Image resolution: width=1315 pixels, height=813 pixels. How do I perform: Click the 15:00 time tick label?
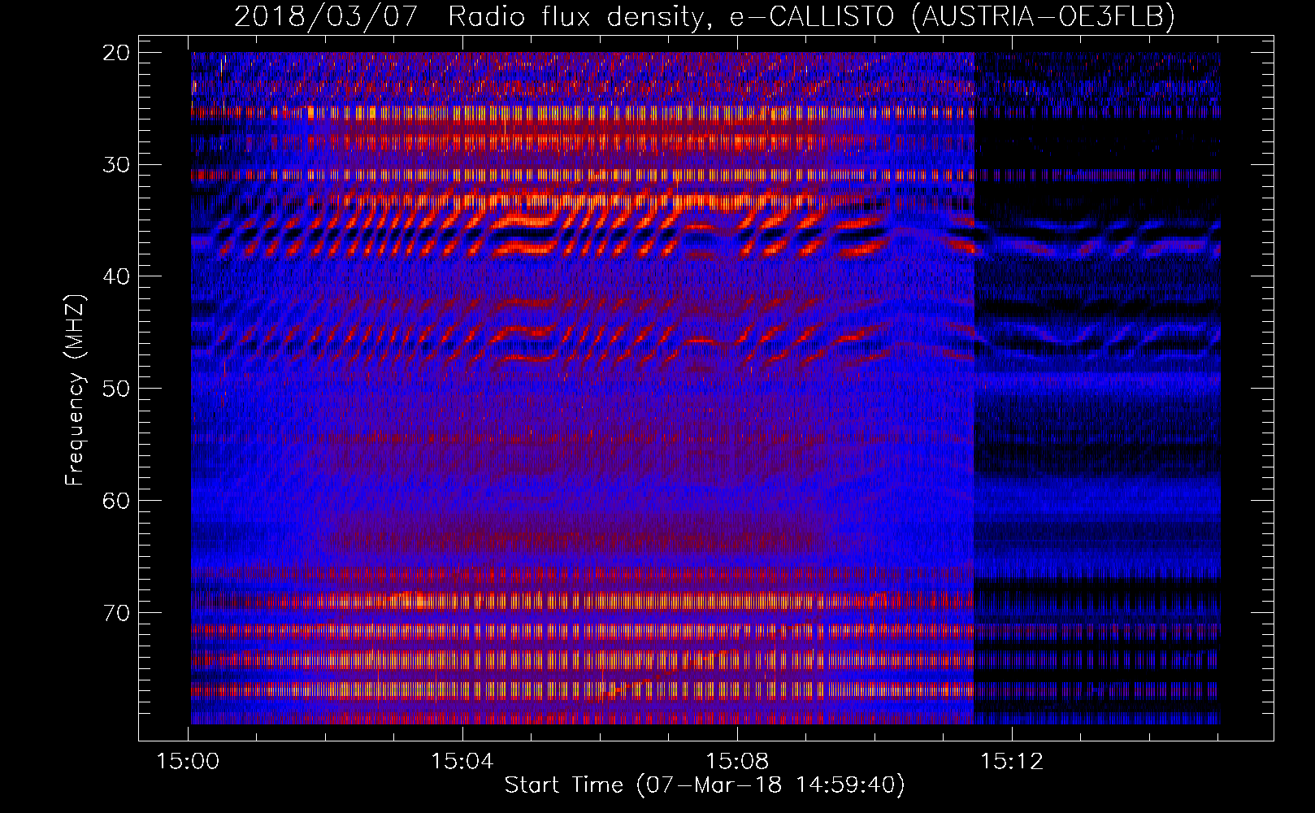[x=189, y=762]
